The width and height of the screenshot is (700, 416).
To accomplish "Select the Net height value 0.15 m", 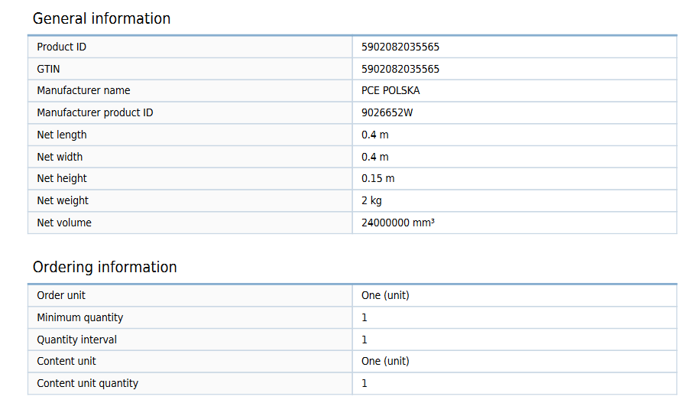I will (x=378, y=178).
